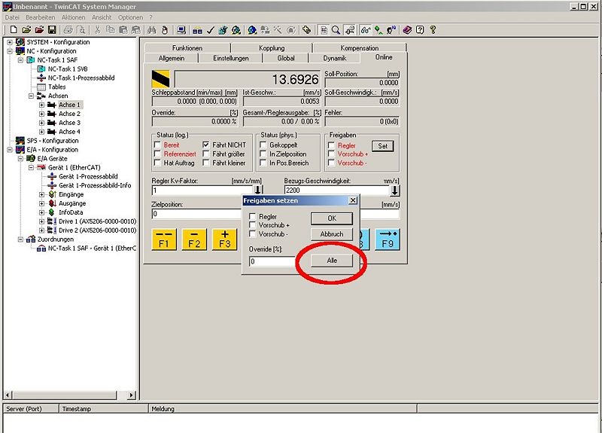This screenshot has width=602, height=433.
Task: Toggle the Referenziert checkbox
Action: 157,154
